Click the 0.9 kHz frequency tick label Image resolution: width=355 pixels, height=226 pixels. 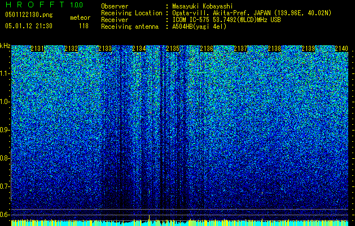click(5, 130)
